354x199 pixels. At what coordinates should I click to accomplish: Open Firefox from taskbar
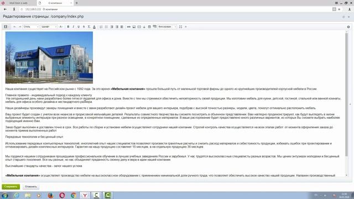tap(50, 195)
